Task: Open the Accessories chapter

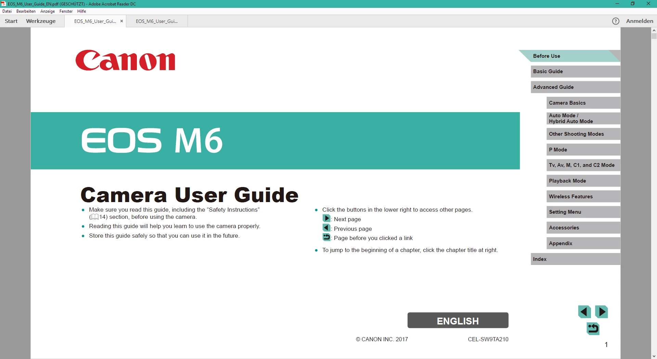Action: pos(583,228)
